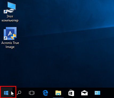114x98 pixels.
Task: Open Task View in the taskbar
Action: pyautogui.click(x=32, y=93)
